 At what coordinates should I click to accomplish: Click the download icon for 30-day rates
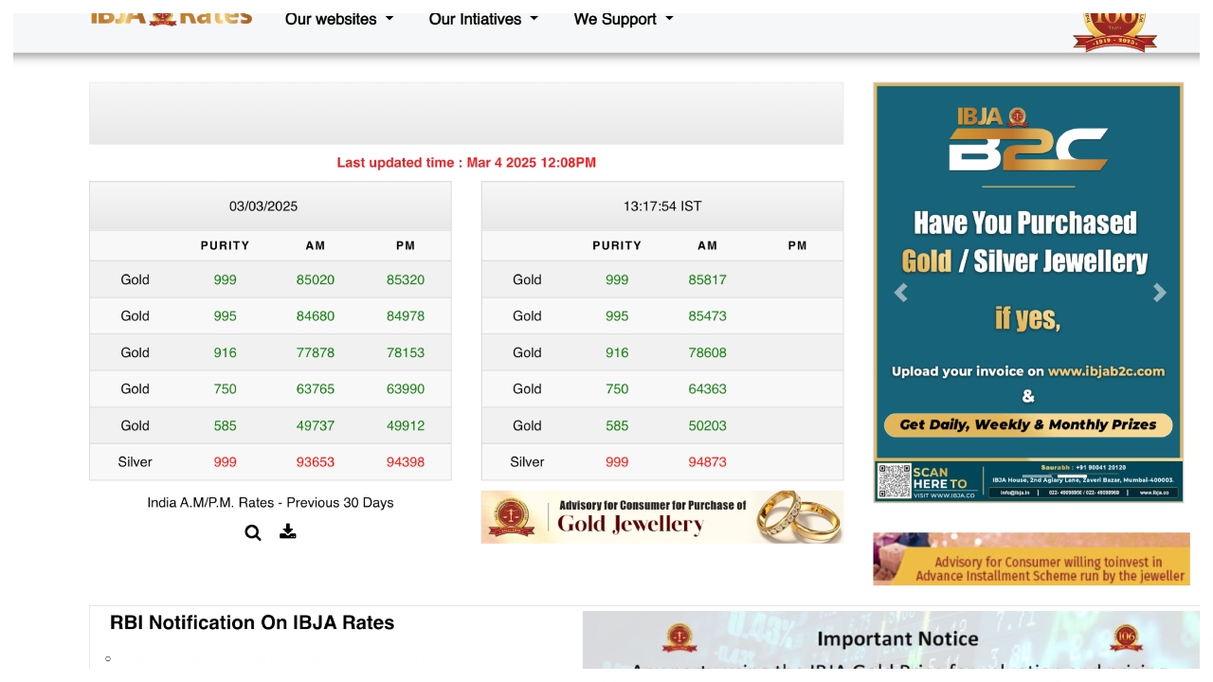[x=288, y=532]
